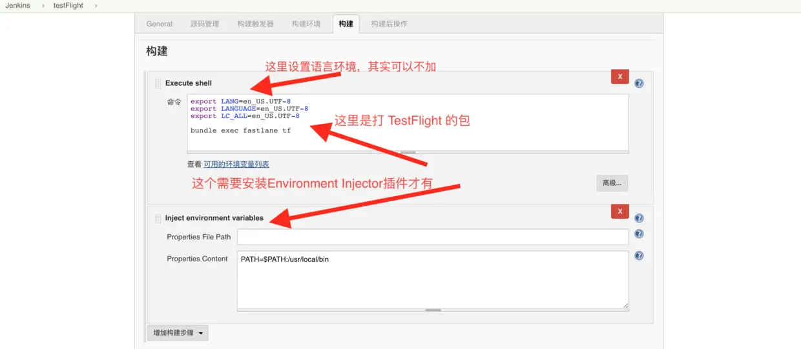The image size is (801, 349).
Task: Delete the Execute shell build step
Action: pos(620,77)
